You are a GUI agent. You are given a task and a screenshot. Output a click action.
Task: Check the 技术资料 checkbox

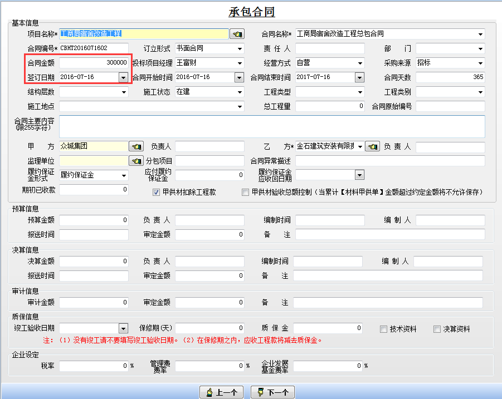[x=383, y=329]
